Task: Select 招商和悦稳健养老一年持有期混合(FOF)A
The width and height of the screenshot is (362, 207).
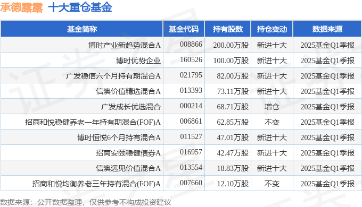Action: [93, 122]
